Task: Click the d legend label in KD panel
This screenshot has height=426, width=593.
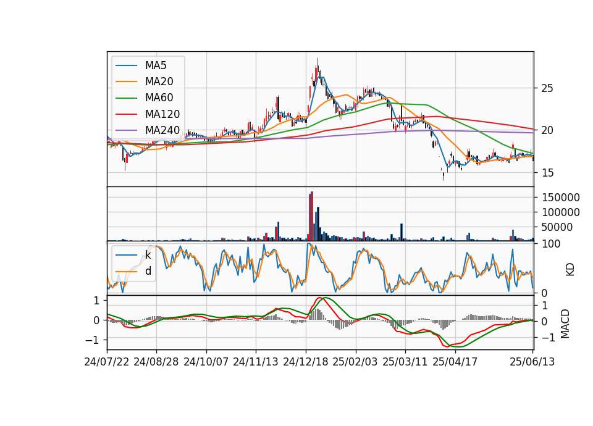Action: (148, 271)
